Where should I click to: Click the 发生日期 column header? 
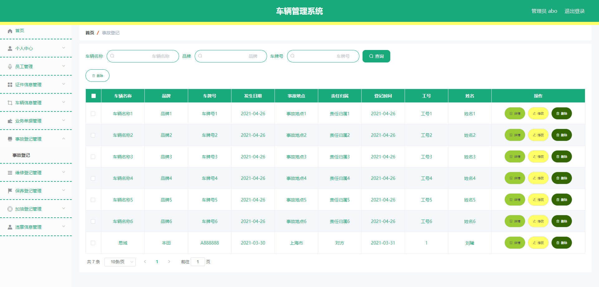(x=253, y=96)
